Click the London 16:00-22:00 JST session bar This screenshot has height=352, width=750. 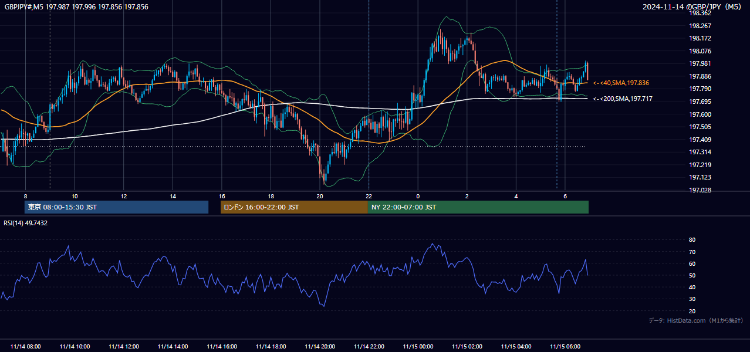coord(294,207)
